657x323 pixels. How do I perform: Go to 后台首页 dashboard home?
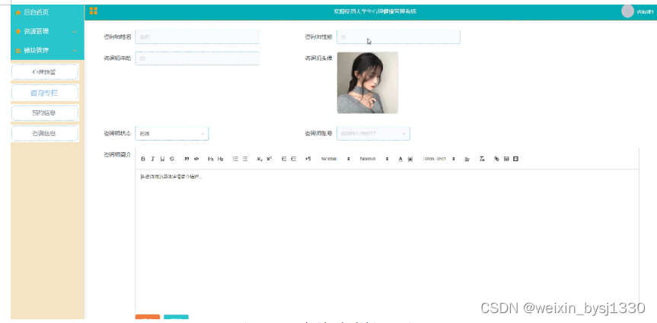point(47,13)
